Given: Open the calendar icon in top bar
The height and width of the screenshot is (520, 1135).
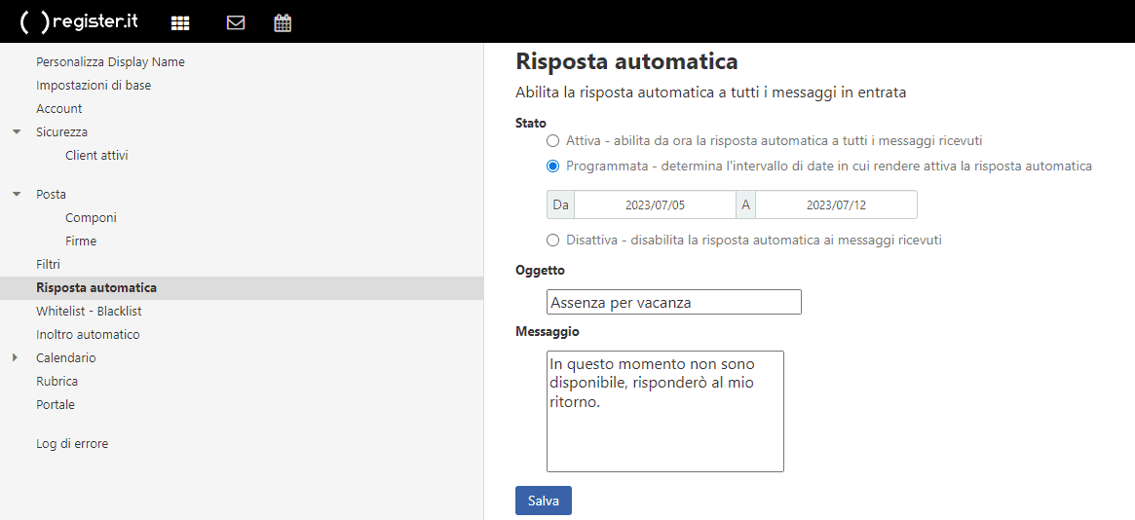Looking at the screenshot, I should coord(283,22).
